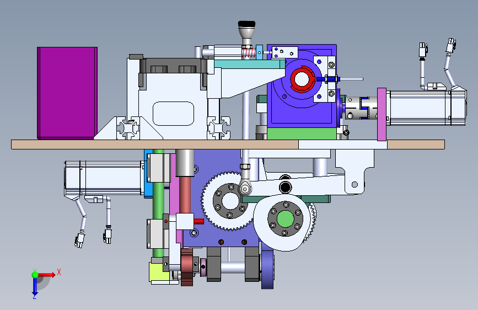
Task: Pick the left triangular gusset bracket
Action: [108, 130]
